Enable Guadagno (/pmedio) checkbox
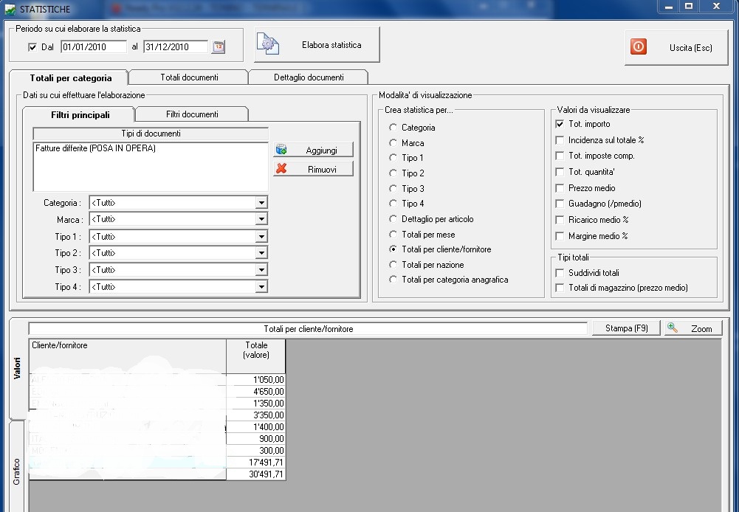The image size is (739, 512). point(560,204)
